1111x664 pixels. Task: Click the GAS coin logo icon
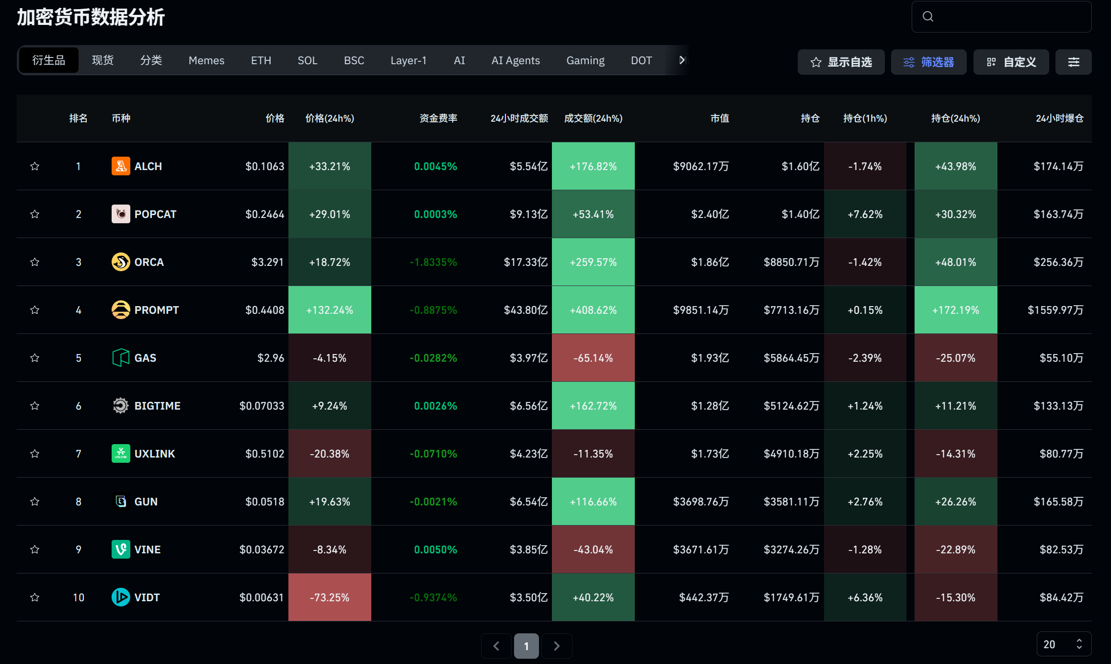121,358
